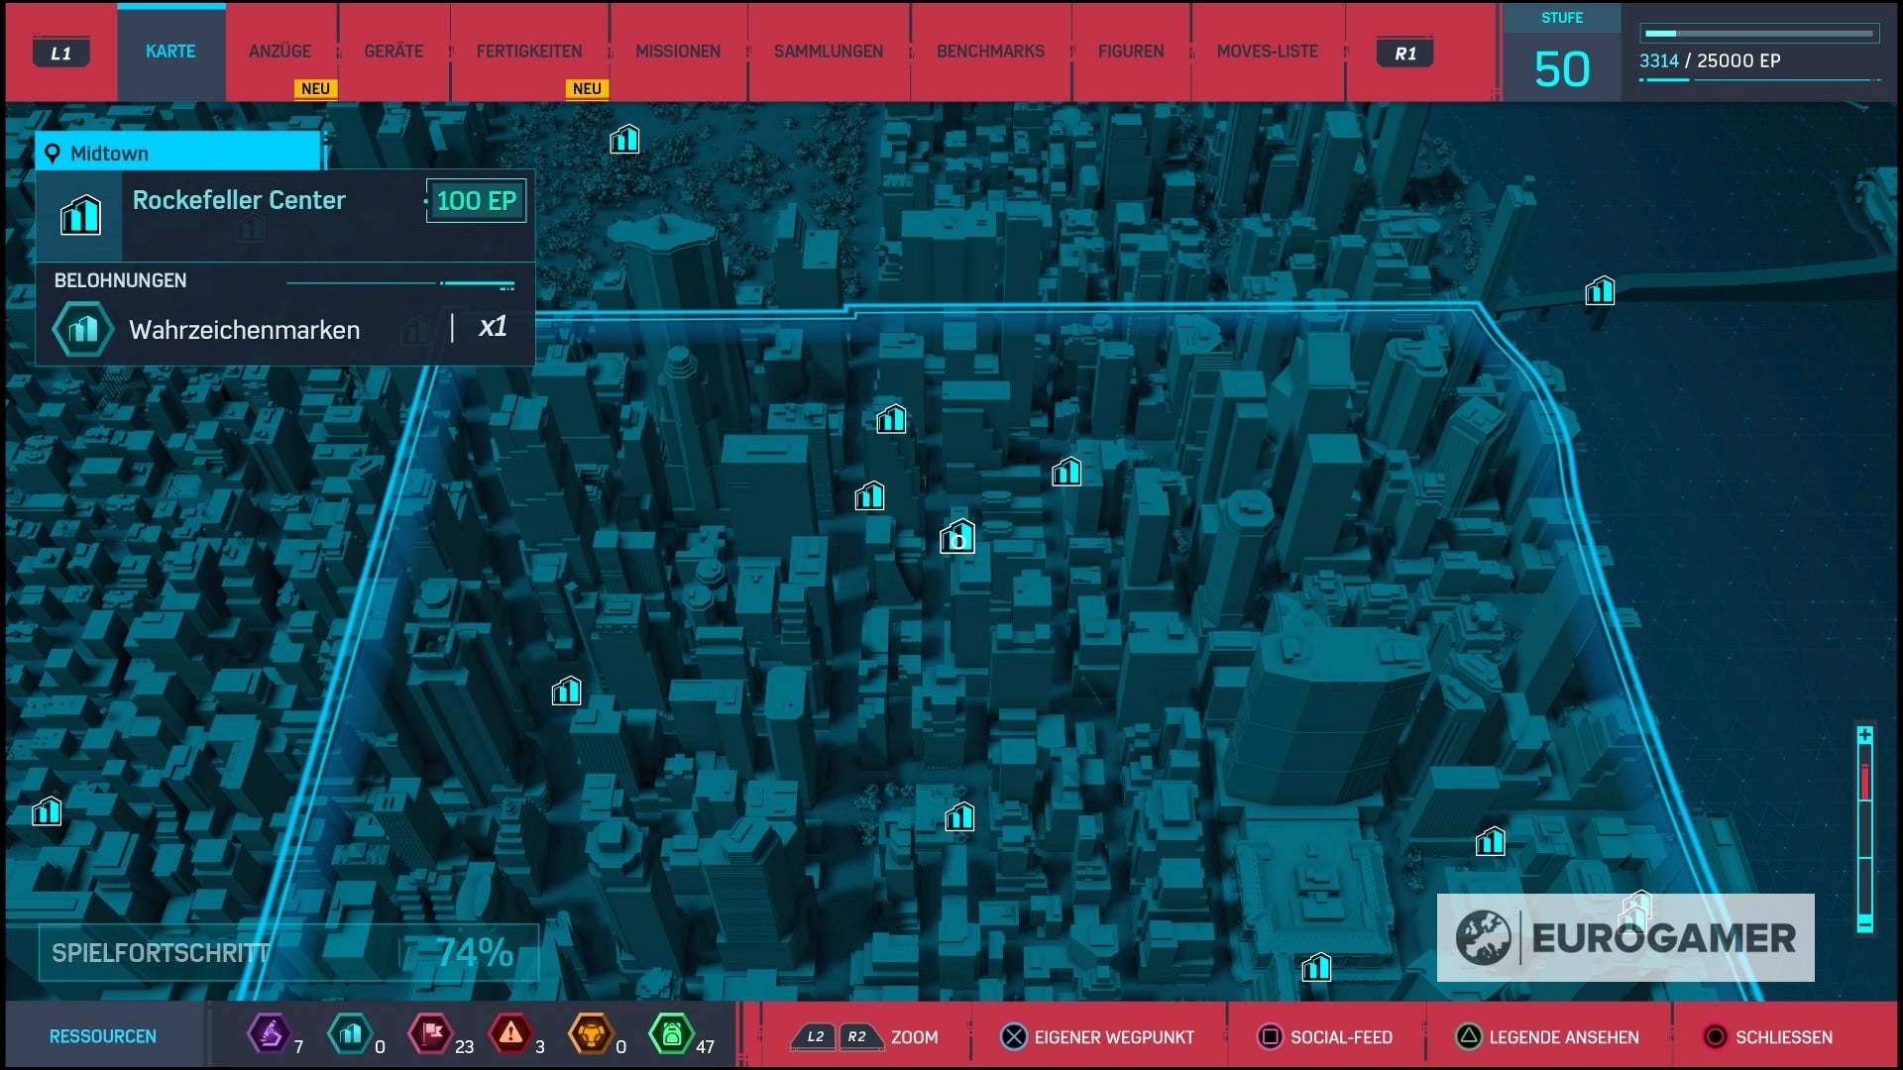Select the landmark marker in the park area
Screen dimensions: 1903x1070
[x=624, y=140]
